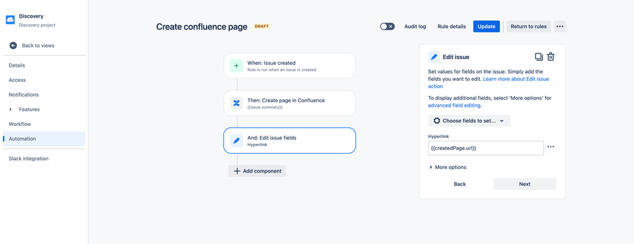Duplicate the component with the copy icon
Screen dimensions: 634x244
click(x=539, y=57)
